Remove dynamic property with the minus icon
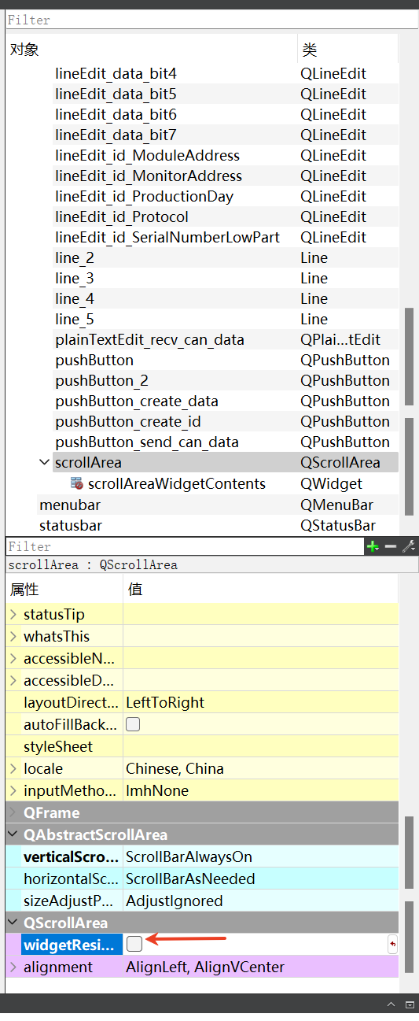This screenshot has width=419, height=1021. point(391,546)
